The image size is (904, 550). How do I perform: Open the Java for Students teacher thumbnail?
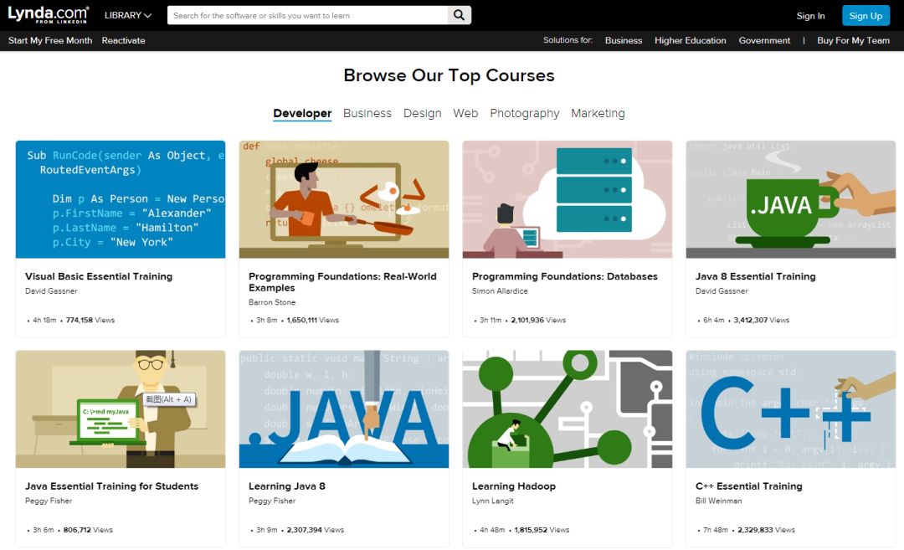pos(121,409)
